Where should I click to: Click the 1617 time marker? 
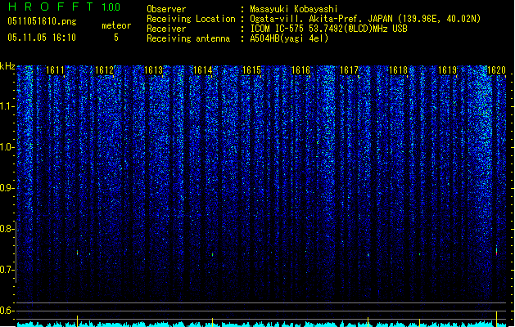pyautogui.click(x=349, y=70)
